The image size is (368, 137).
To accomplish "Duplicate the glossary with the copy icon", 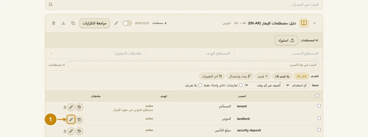I will (x=73, y=23).
